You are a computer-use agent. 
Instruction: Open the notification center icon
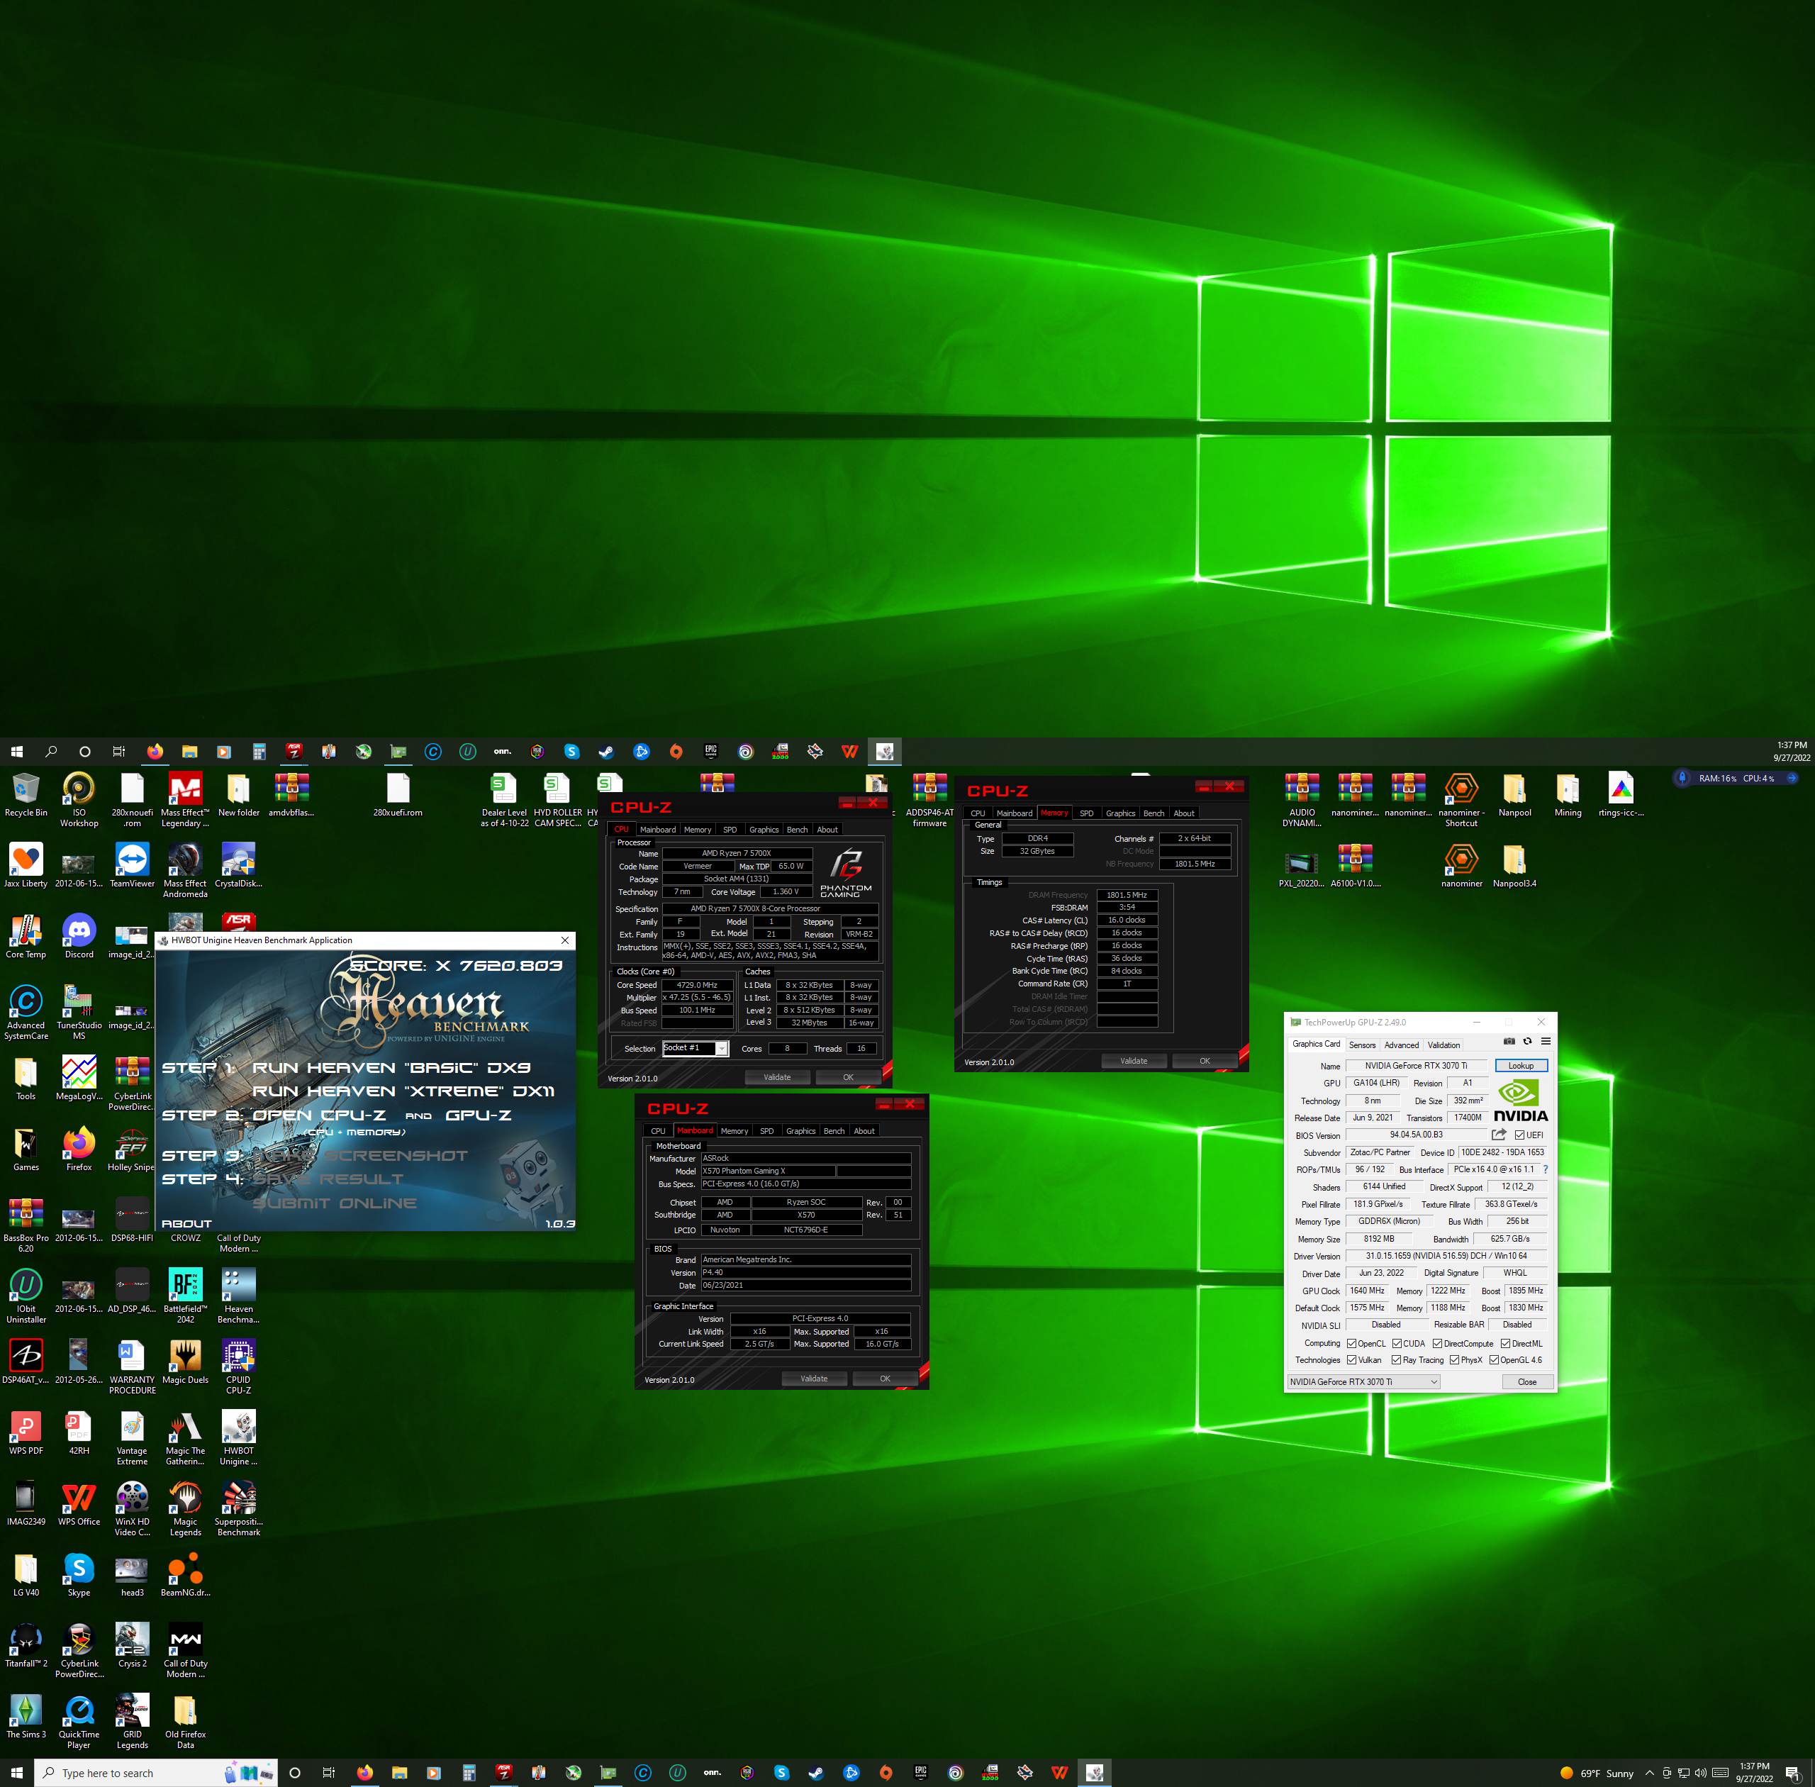tap(1792, 1773)
